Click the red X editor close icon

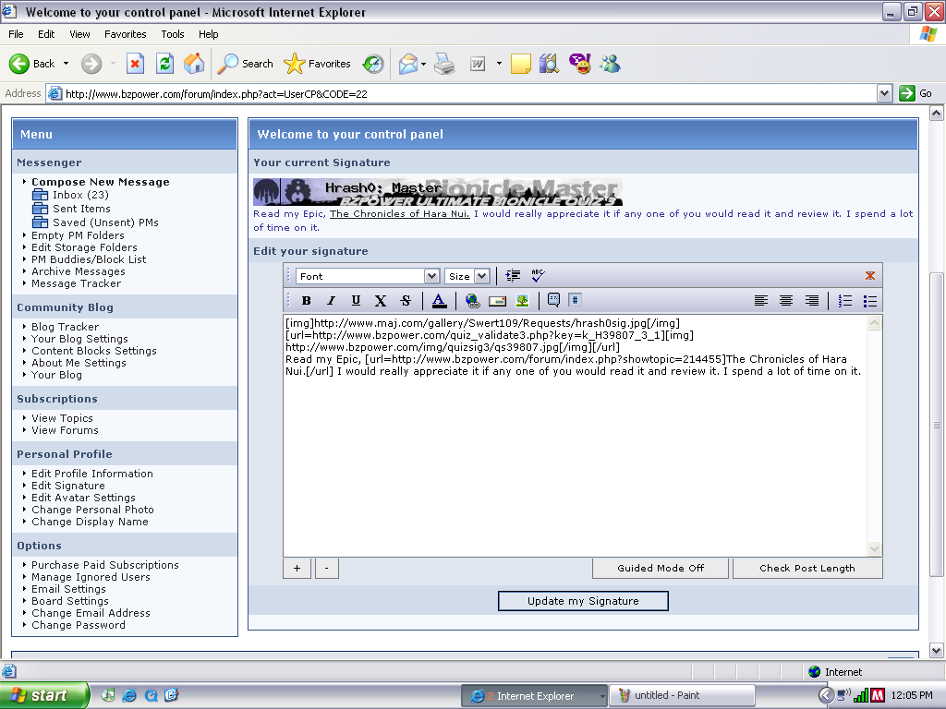coord(870,275)
